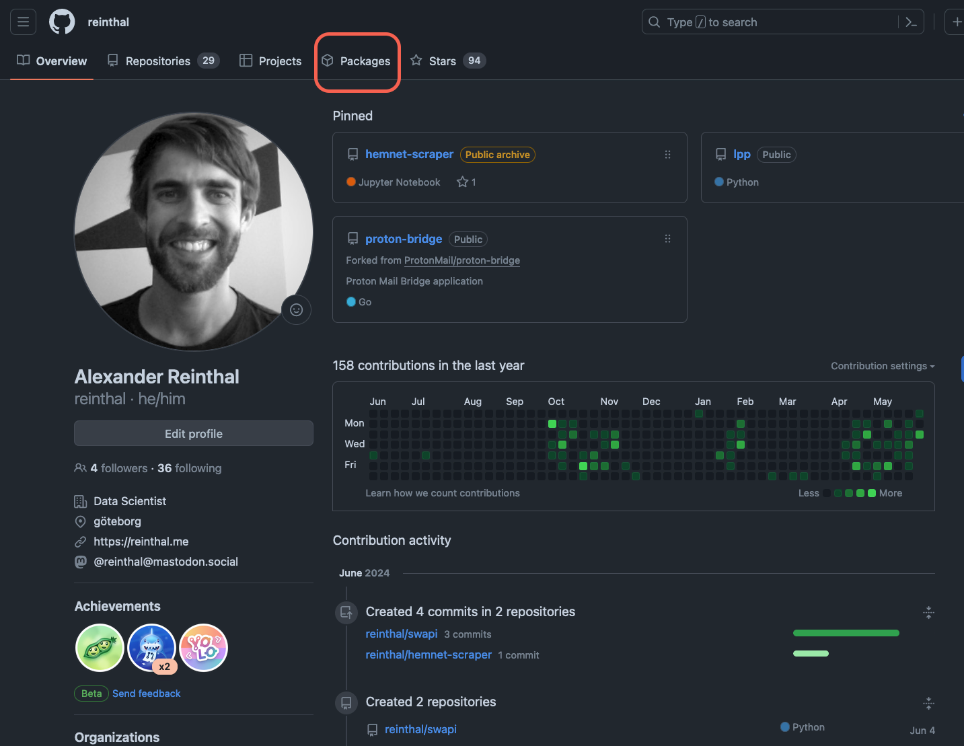Click '158 contributions in the last year'
This screenshot has width=964, height=746.
[x=429, y=365]
